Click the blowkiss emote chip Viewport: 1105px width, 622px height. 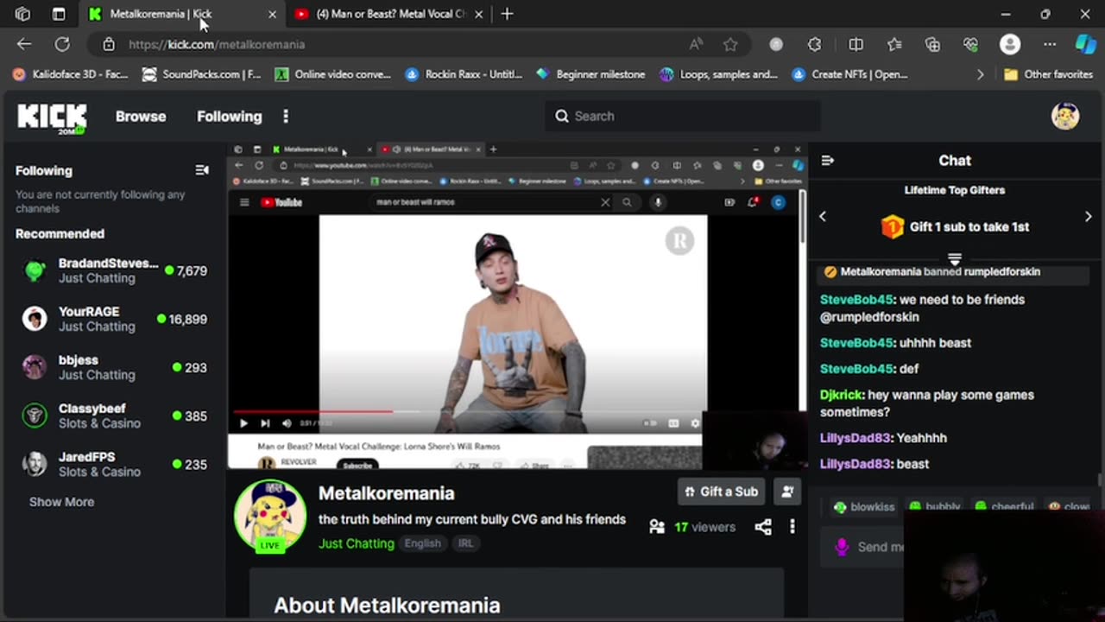[x=864, y=507]
